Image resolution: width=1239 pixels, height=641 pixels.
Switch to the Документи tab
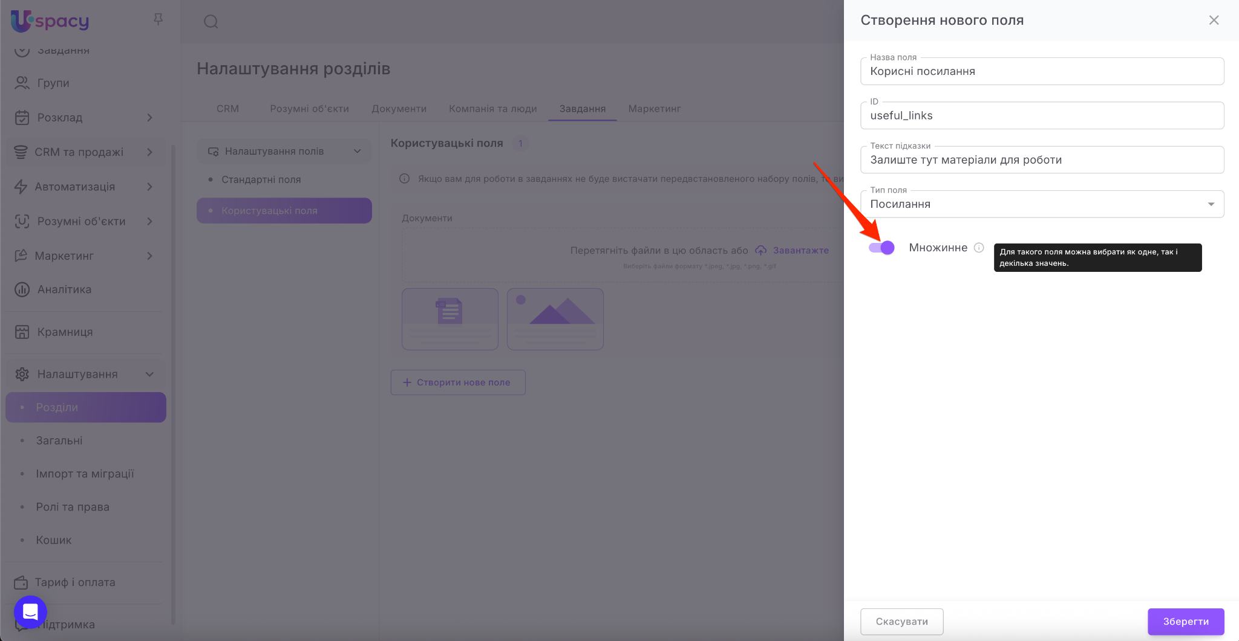coord(399,109)
